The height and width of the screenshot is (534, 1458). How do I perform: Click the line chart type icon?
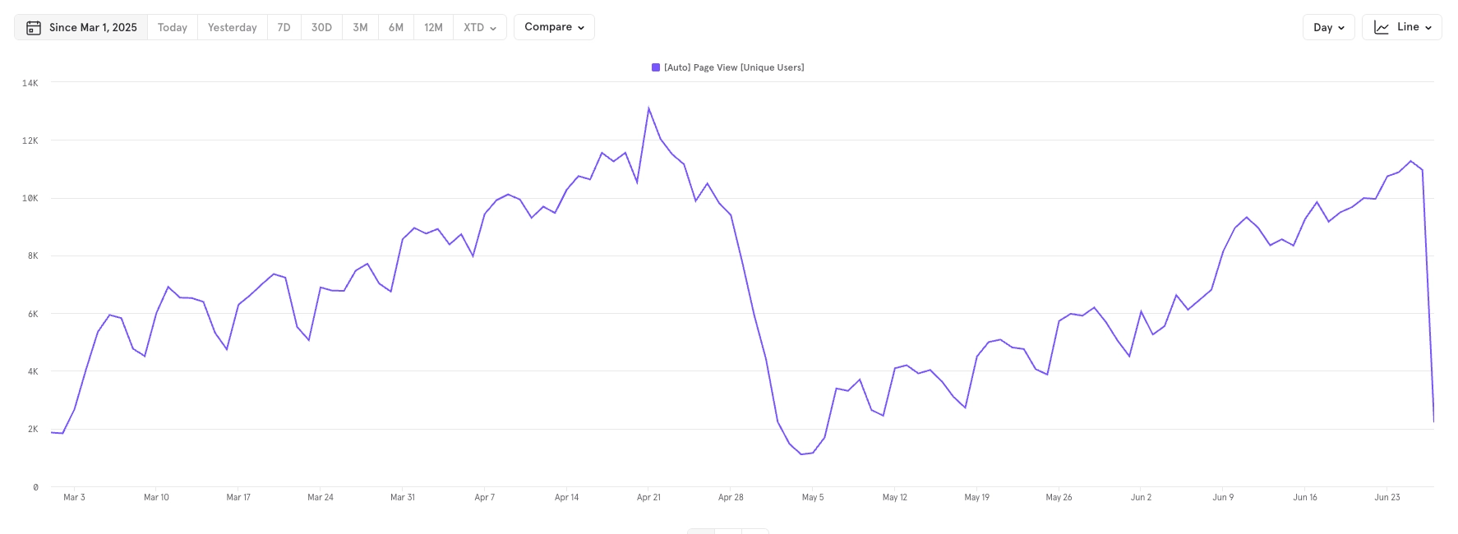1382,27
